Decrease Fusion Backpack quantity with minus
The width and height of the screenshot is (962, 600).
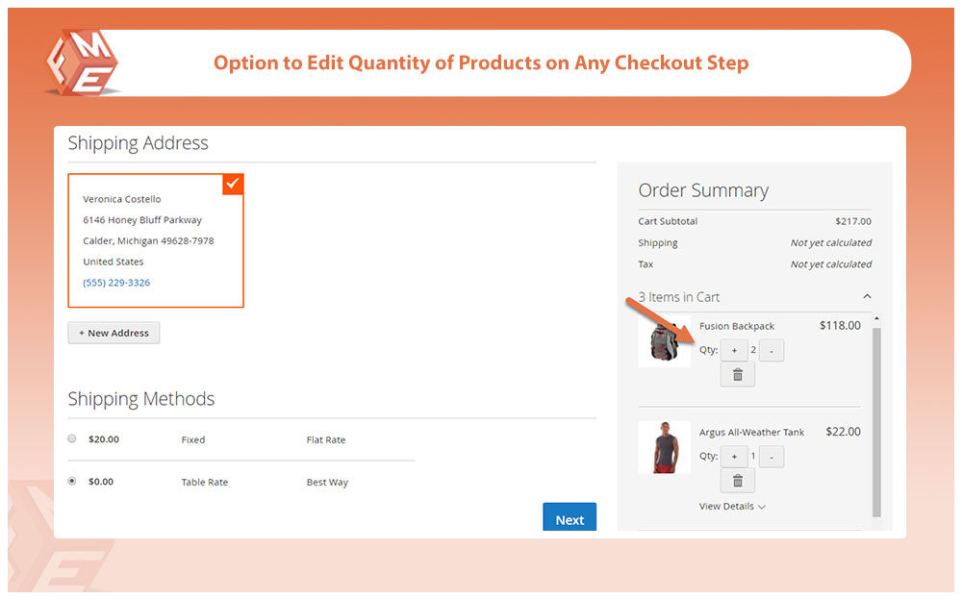point(772,350)
